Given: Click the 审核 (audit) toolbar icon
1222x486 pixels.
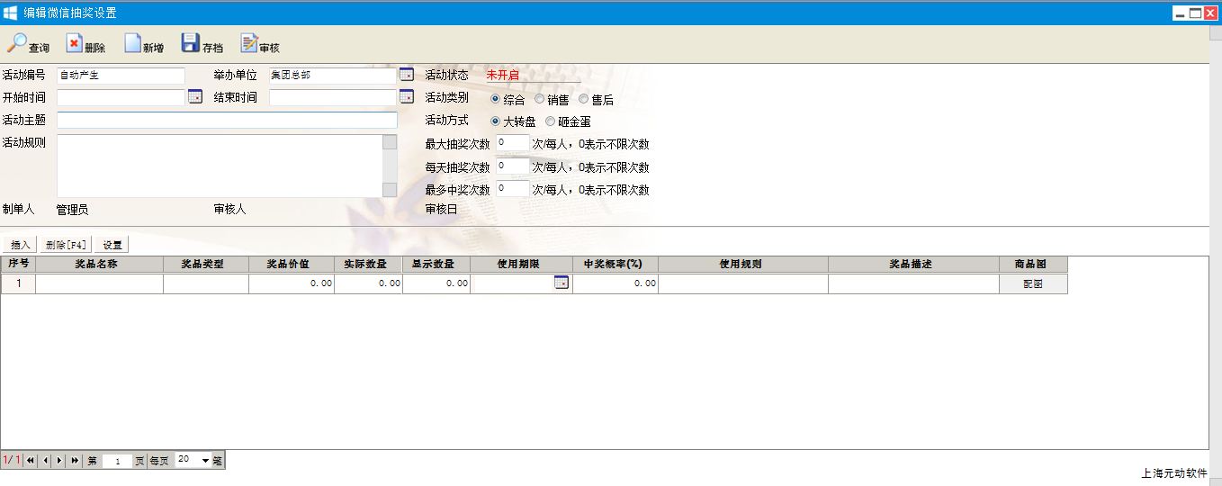Looking at the screenshot, I should click(248, 43).
